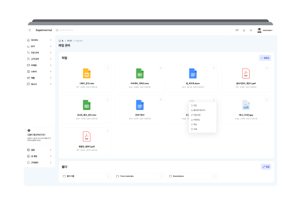Choose share in context menu

[x=202, y=125]
